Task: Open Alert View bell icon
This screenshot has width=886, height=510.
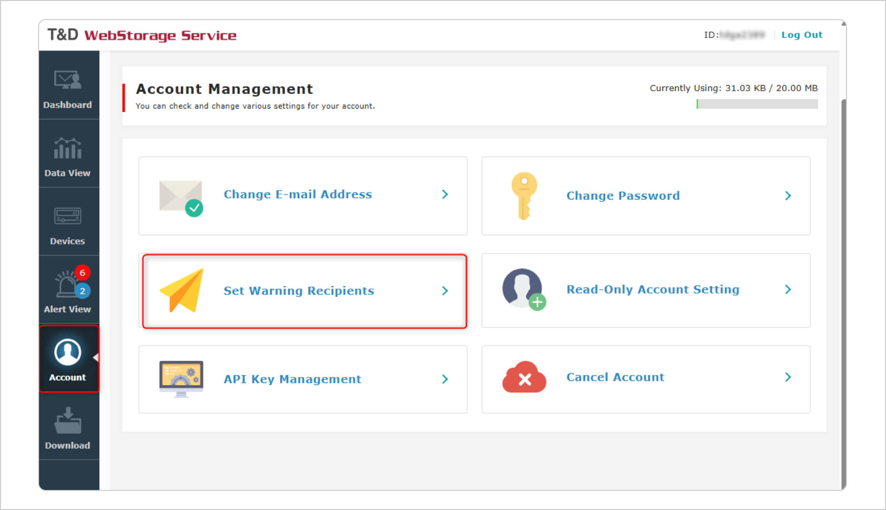Action: coord(68,284)
